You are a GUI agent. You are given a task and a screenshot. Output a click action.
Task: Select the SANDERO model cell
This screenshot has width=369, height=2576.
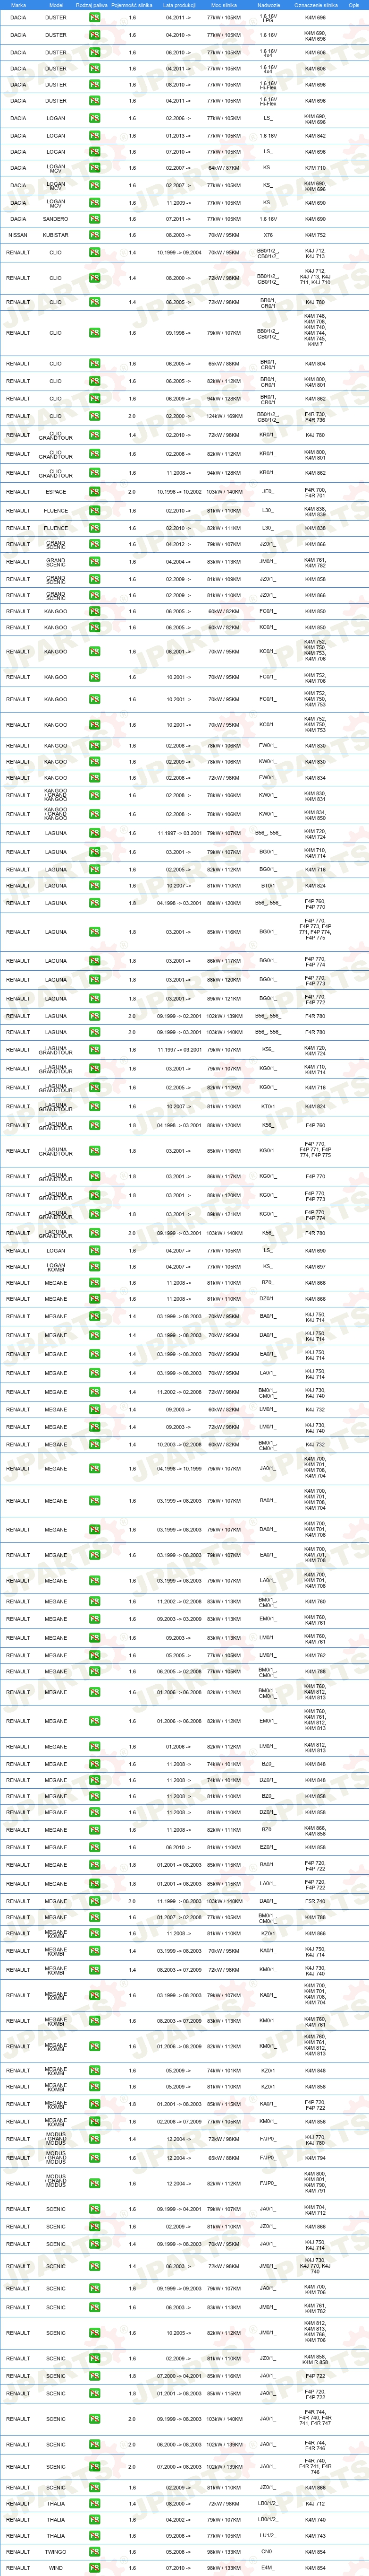pos(56,219)
